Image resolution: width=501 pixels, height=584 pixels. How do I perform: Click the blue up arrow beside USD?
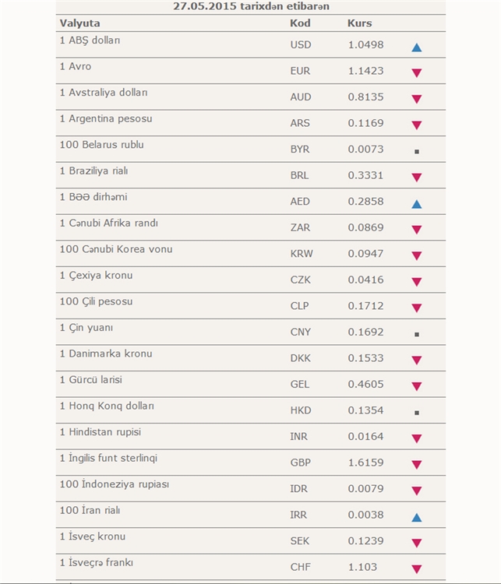pos(416,47)
